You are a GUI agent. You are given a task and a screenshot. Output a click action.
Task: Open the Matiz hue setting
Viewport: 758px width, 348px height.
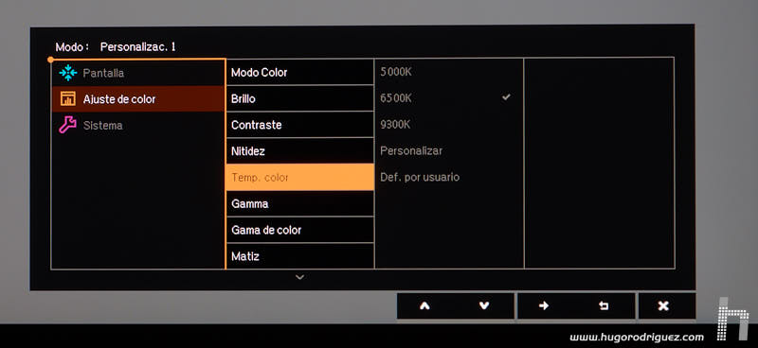(x=299, y=256)
